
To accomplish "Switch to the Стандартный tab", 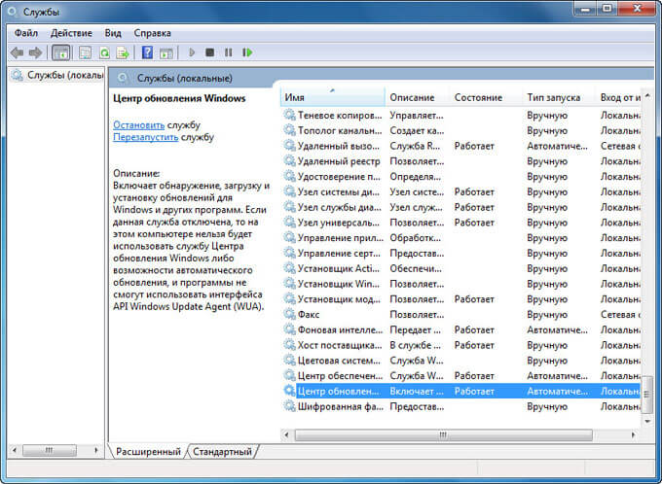I will click(222, 452).
